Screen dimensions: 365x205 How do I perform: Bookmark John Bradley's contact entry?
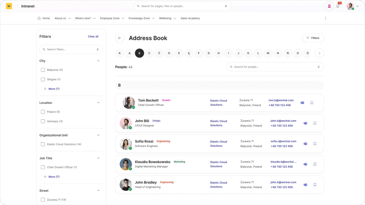(315, 185)
